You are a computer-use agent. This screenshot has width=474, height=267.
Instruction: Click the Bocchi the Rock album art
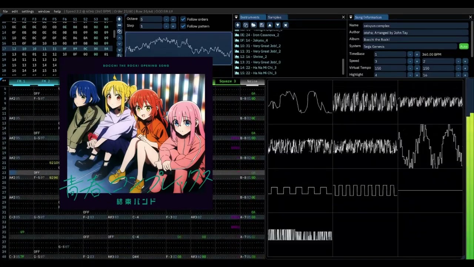click(136, 133)
